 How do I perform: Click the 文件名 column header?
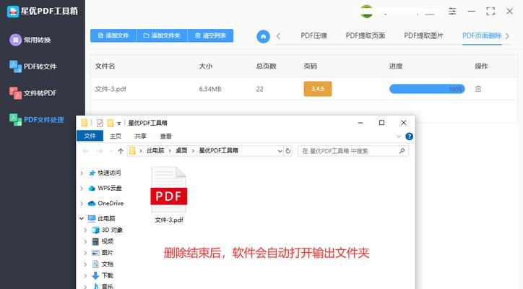(x=105, y=66)
